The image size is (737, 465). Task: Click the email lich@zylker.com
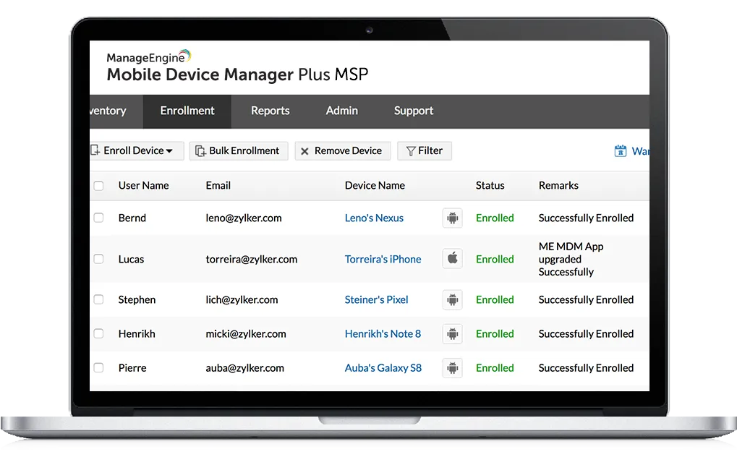tap(242, 300)
